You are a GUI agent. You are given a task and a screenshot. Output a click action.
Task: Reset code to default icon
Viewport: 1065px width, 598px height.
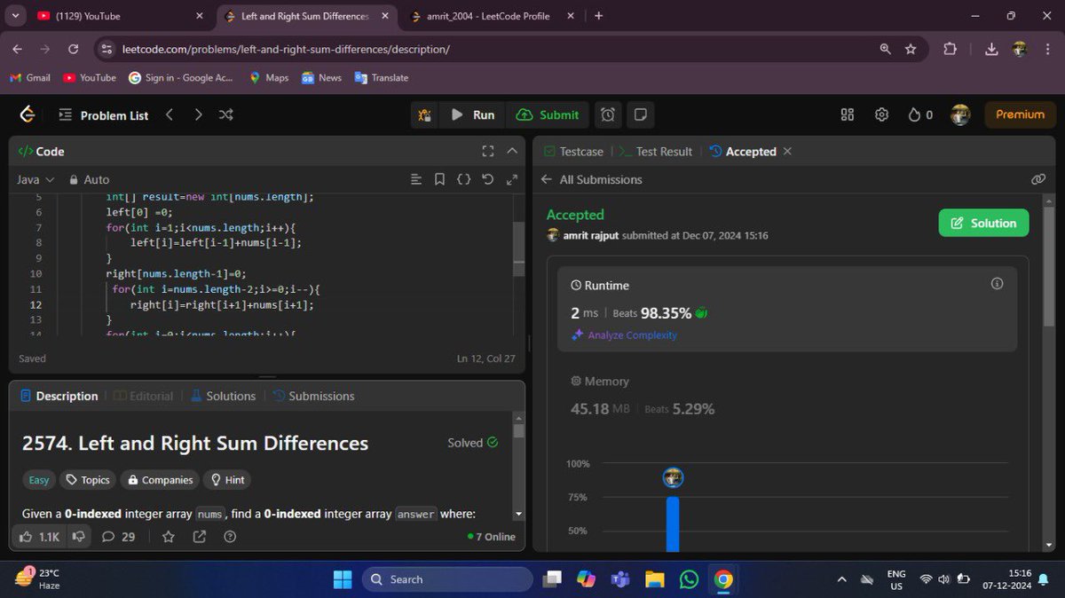click(487, 179)
